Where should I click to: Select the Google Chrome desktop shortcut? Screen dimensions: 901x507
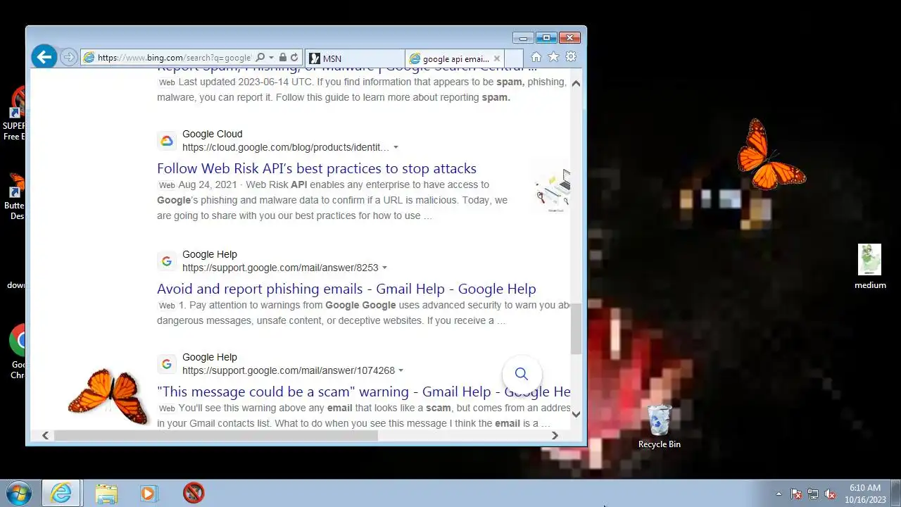(18, 352)
